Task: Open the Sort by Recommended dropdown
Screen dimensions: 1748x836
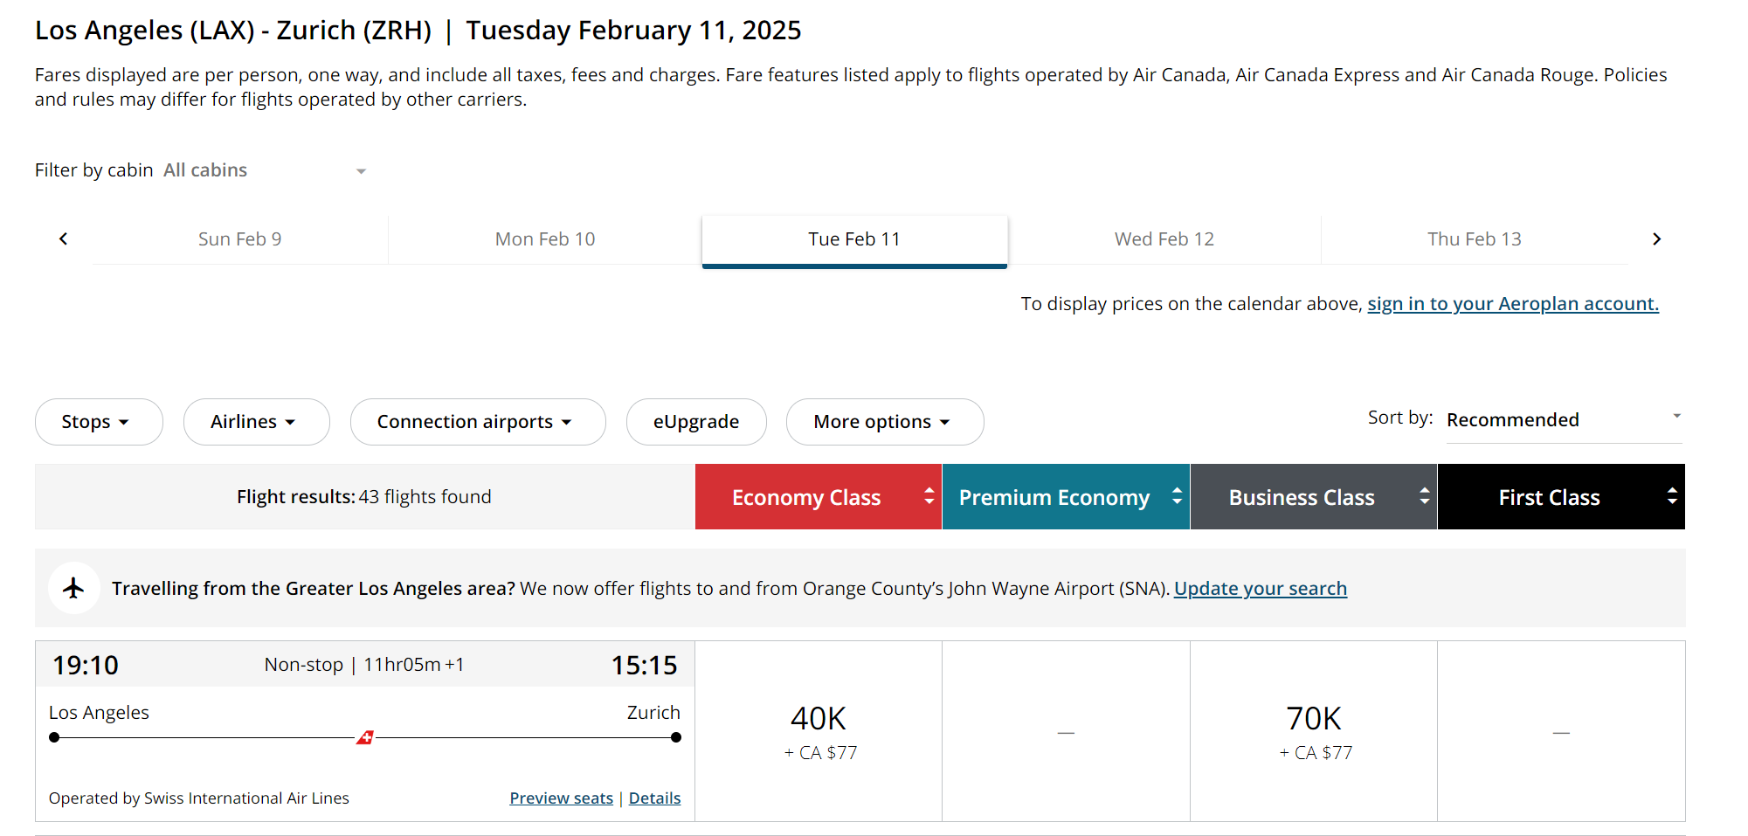Action: [x=1563, y=419]
